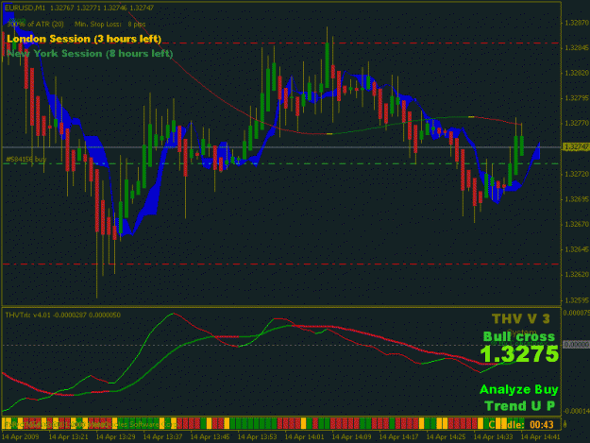Click the '14 Apr 14:41' time label

click(540, 437)
